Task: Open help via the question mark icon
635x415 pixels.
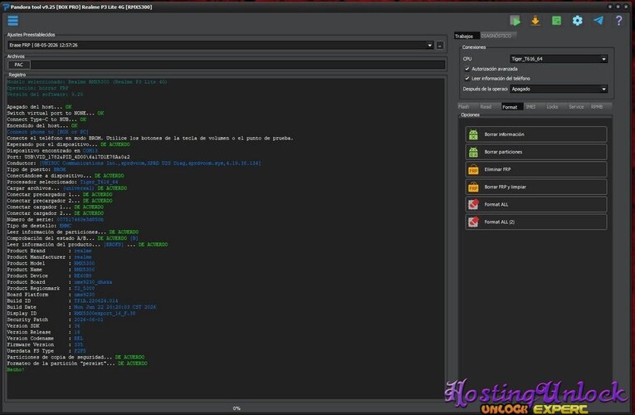Action: [618, 21]
